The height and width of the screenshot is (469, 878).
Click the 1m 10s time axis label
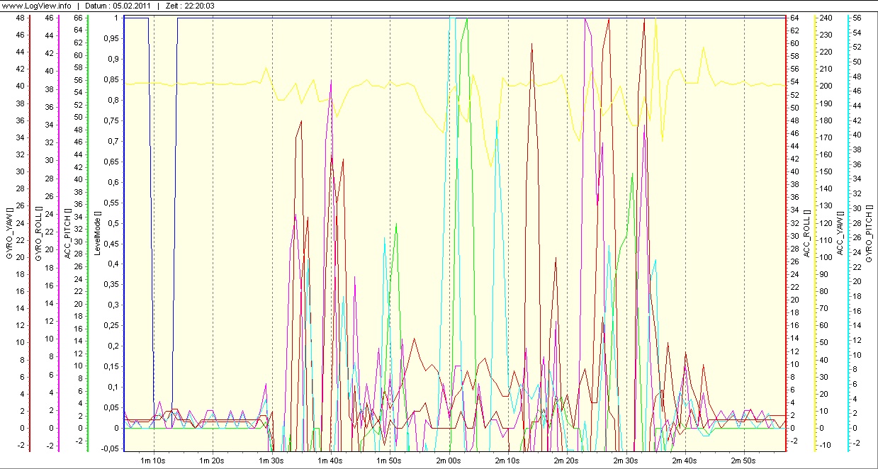(154, 460)
